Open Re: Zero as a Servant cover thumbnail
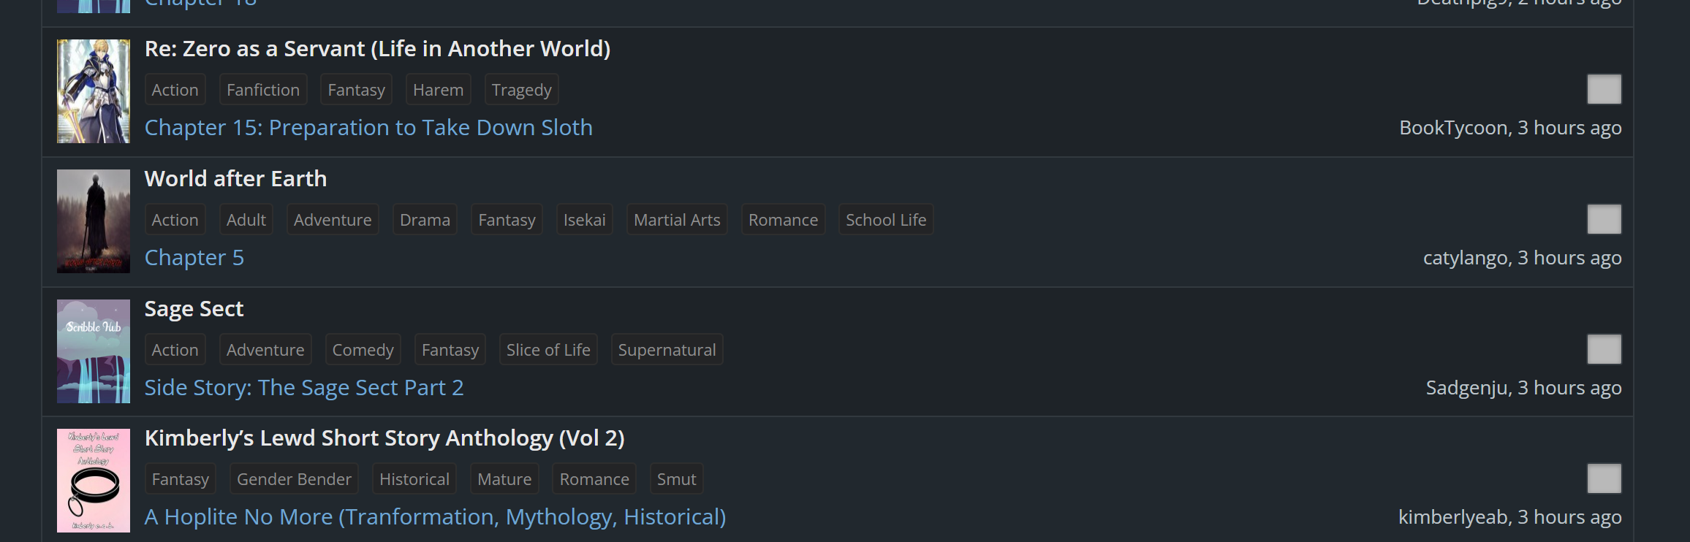This screenshot has width=1690, height=542. (x=94, y=91)
